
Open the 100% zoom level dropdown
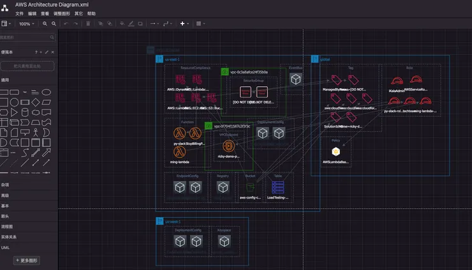point(27,24)
